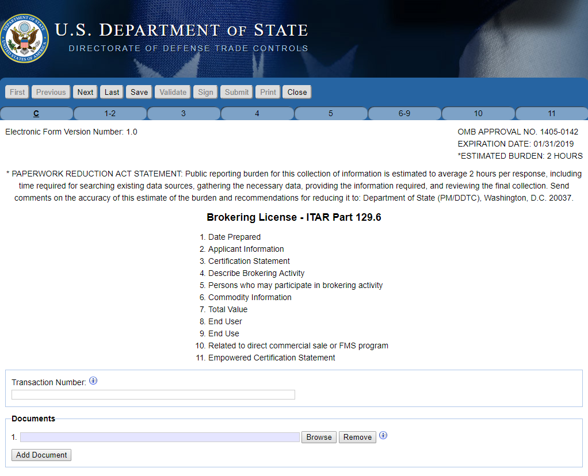
Task: Click 'Empowered Certification Statement' item
Action: [x=272, y=358]
